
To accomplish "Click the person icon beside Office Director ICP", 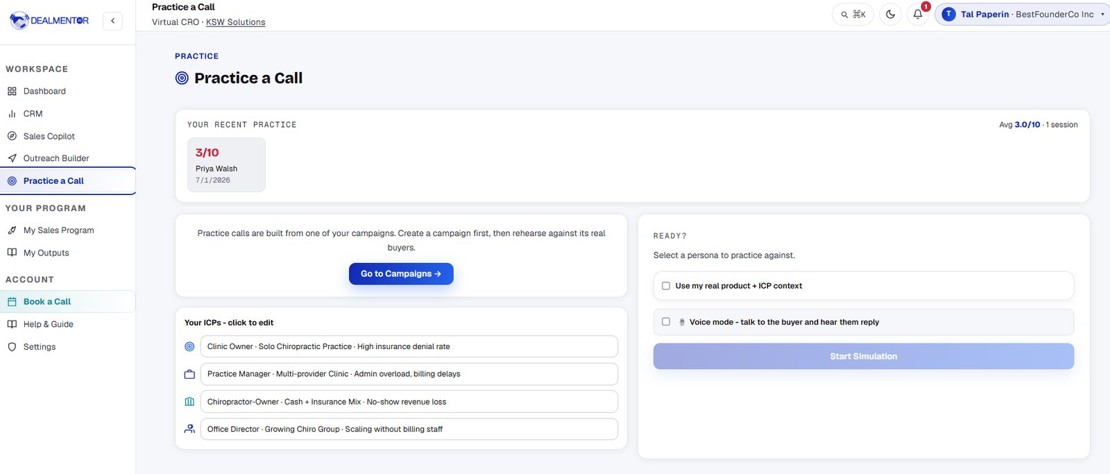I will click(189, 429).
